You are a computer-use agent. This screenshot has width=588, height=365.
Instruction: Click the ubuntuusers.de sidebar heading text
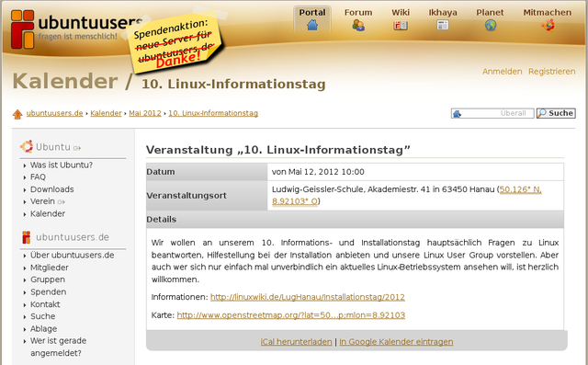click(x=73, y=237)
